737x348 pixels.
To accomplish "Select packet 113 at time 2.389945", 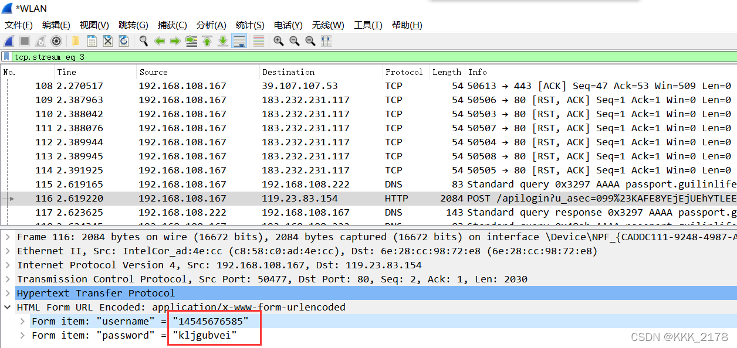I will tap(368, 156).
